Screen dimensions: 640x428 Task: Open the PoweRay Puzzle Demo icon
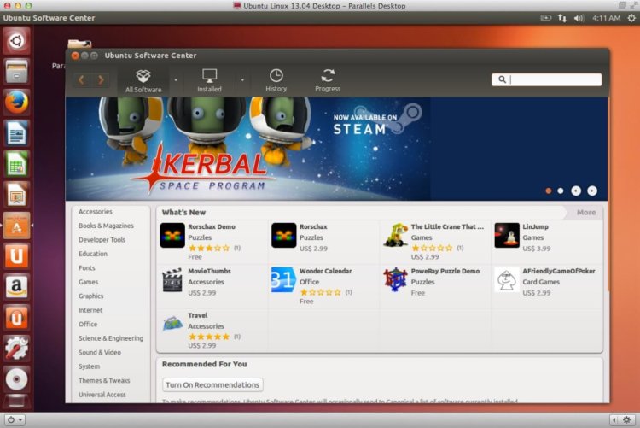click(395, 279)
